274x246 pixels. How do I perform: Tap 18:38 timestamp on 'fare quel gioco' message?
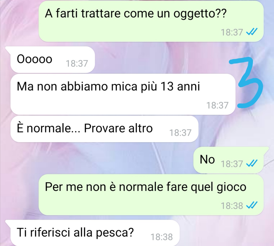(x=232, y=205)
